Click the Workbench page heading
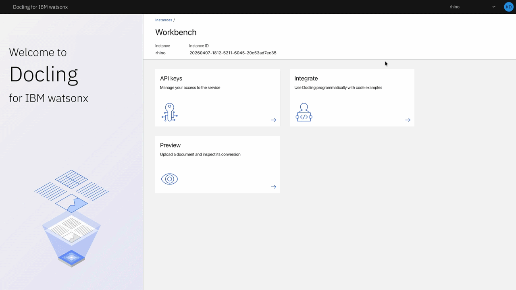The image size is (516, 290). coord(176,32)
